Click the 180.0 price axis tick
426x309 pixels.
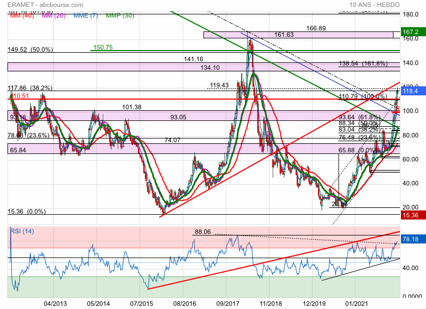pos(411,14)
